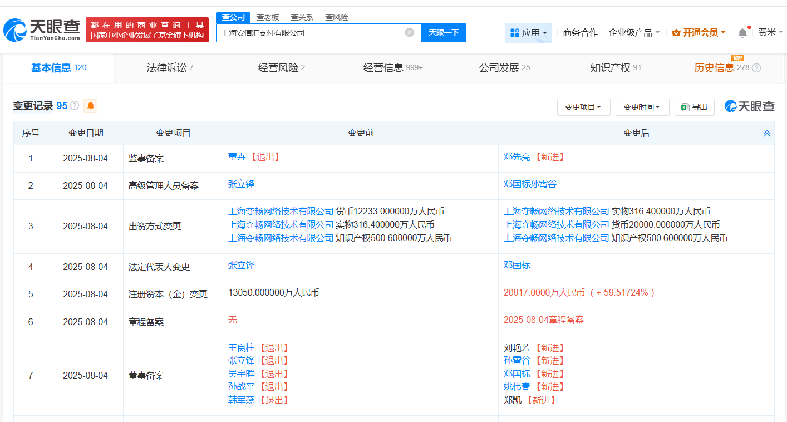Click the help icon beside 历史信息 278
The image size is (787, 422).
(756, 68)
